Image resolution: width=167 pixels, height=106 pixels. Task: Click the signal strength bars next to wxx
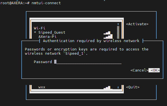tap(108, 87)
